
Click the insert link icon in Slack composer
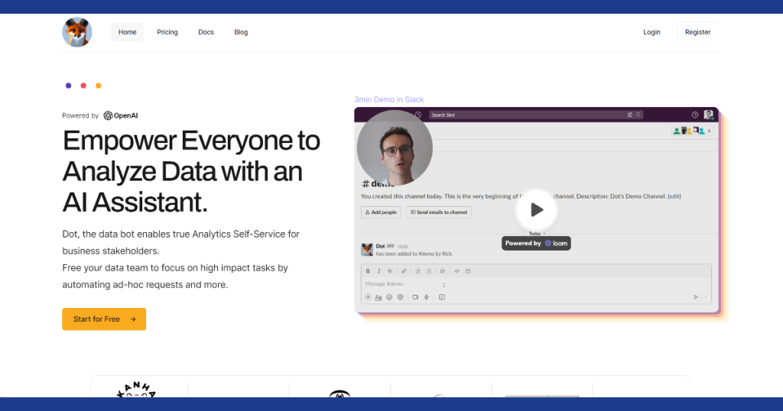(x=404, y=271)
